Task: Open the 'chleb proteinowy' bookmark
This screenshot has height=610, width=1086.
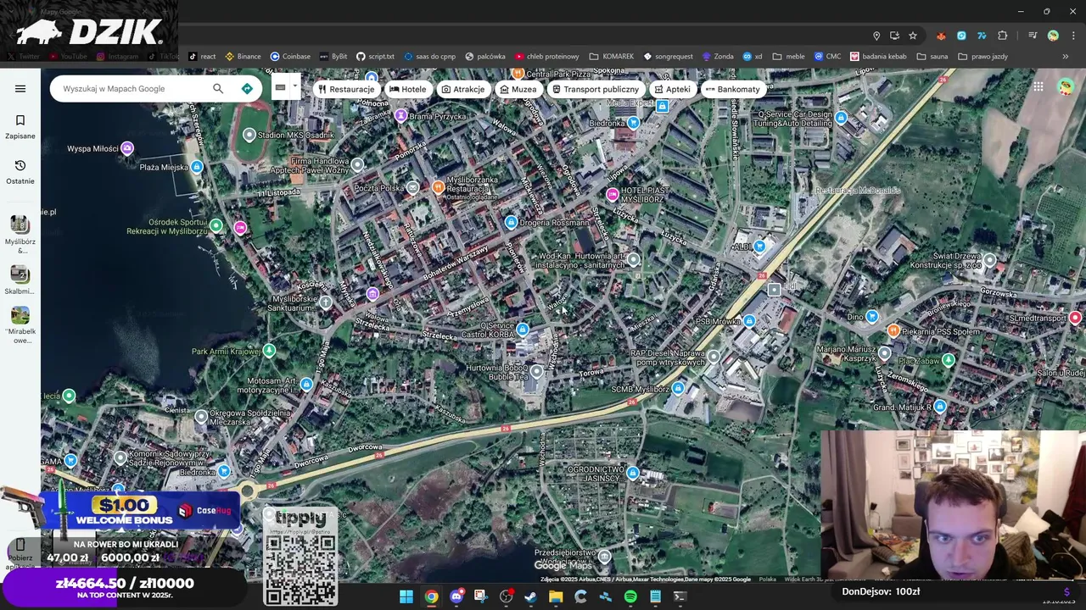Action: click(x=546, y=57)
